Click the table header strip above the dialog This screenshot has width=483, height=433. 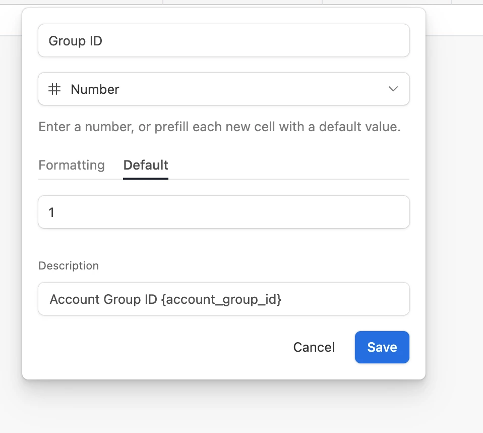tap(241, 2)
